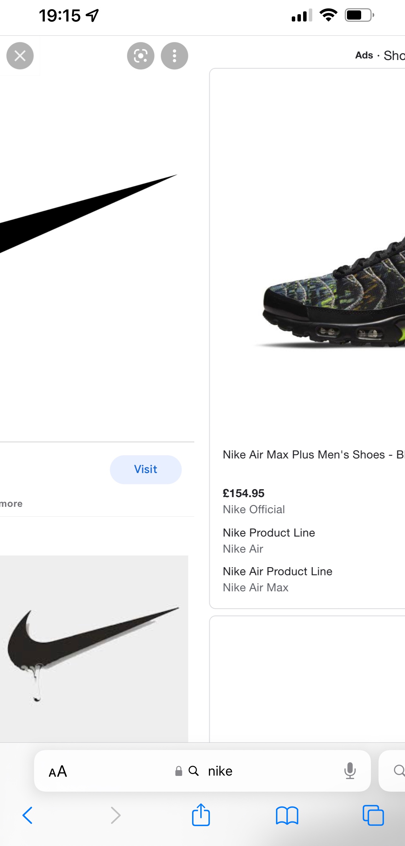Tap the clock in the status bar
The image size is (405, 846).
(x=60, y=16)
